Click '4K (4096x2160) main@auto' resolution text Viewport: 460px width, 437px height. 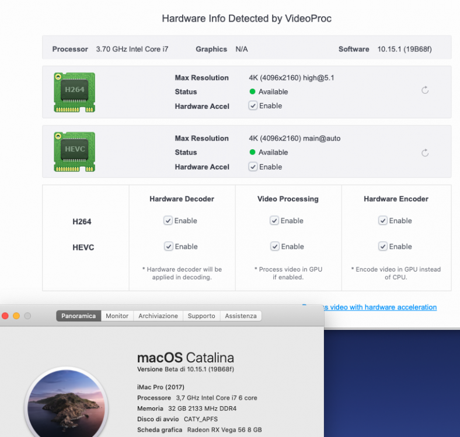(295, 138)
